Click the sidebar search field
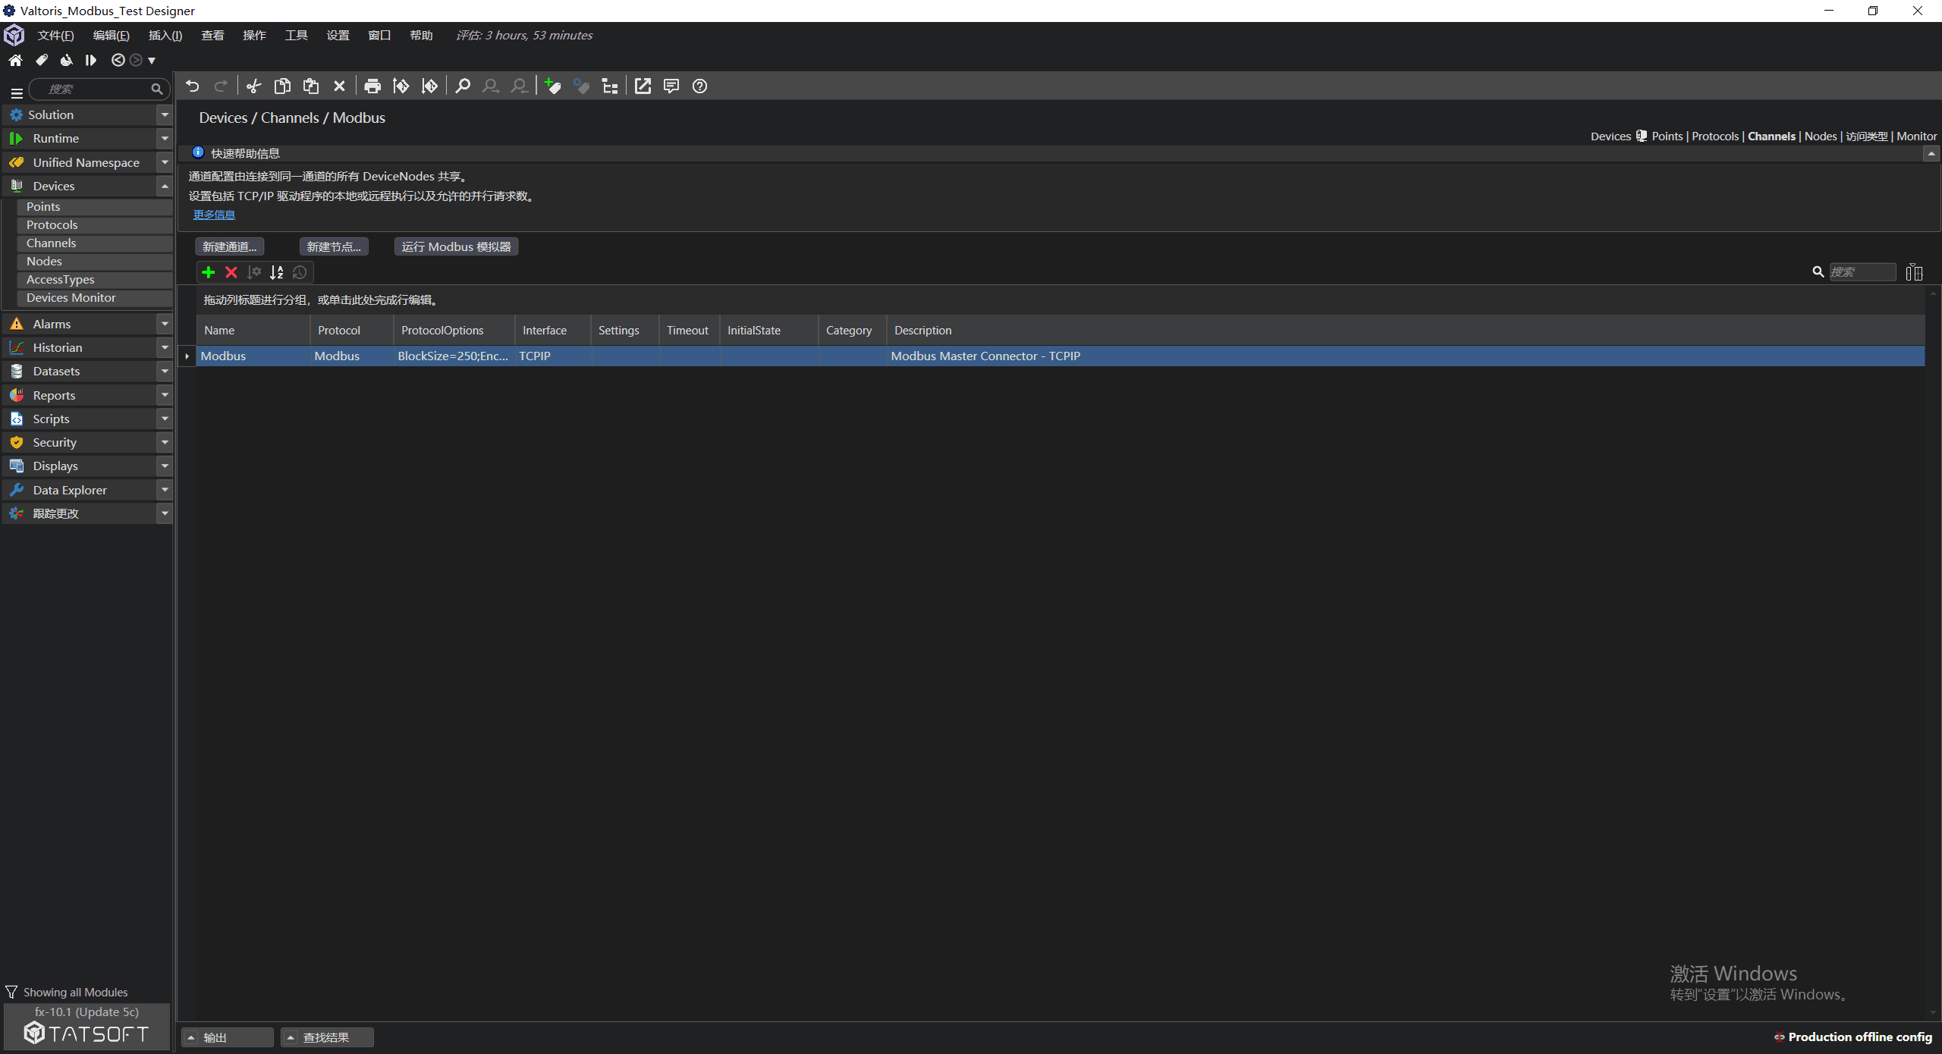The width and height of the screenshot is (1942, 1054). pyautogui.click(x=99, y=89)
